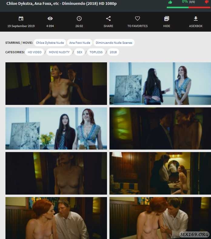The width and height of the screenshot is (211, 239).
Task: Open thumbnail with yellow flowers in vase
Action: click(x=56, y=128)
